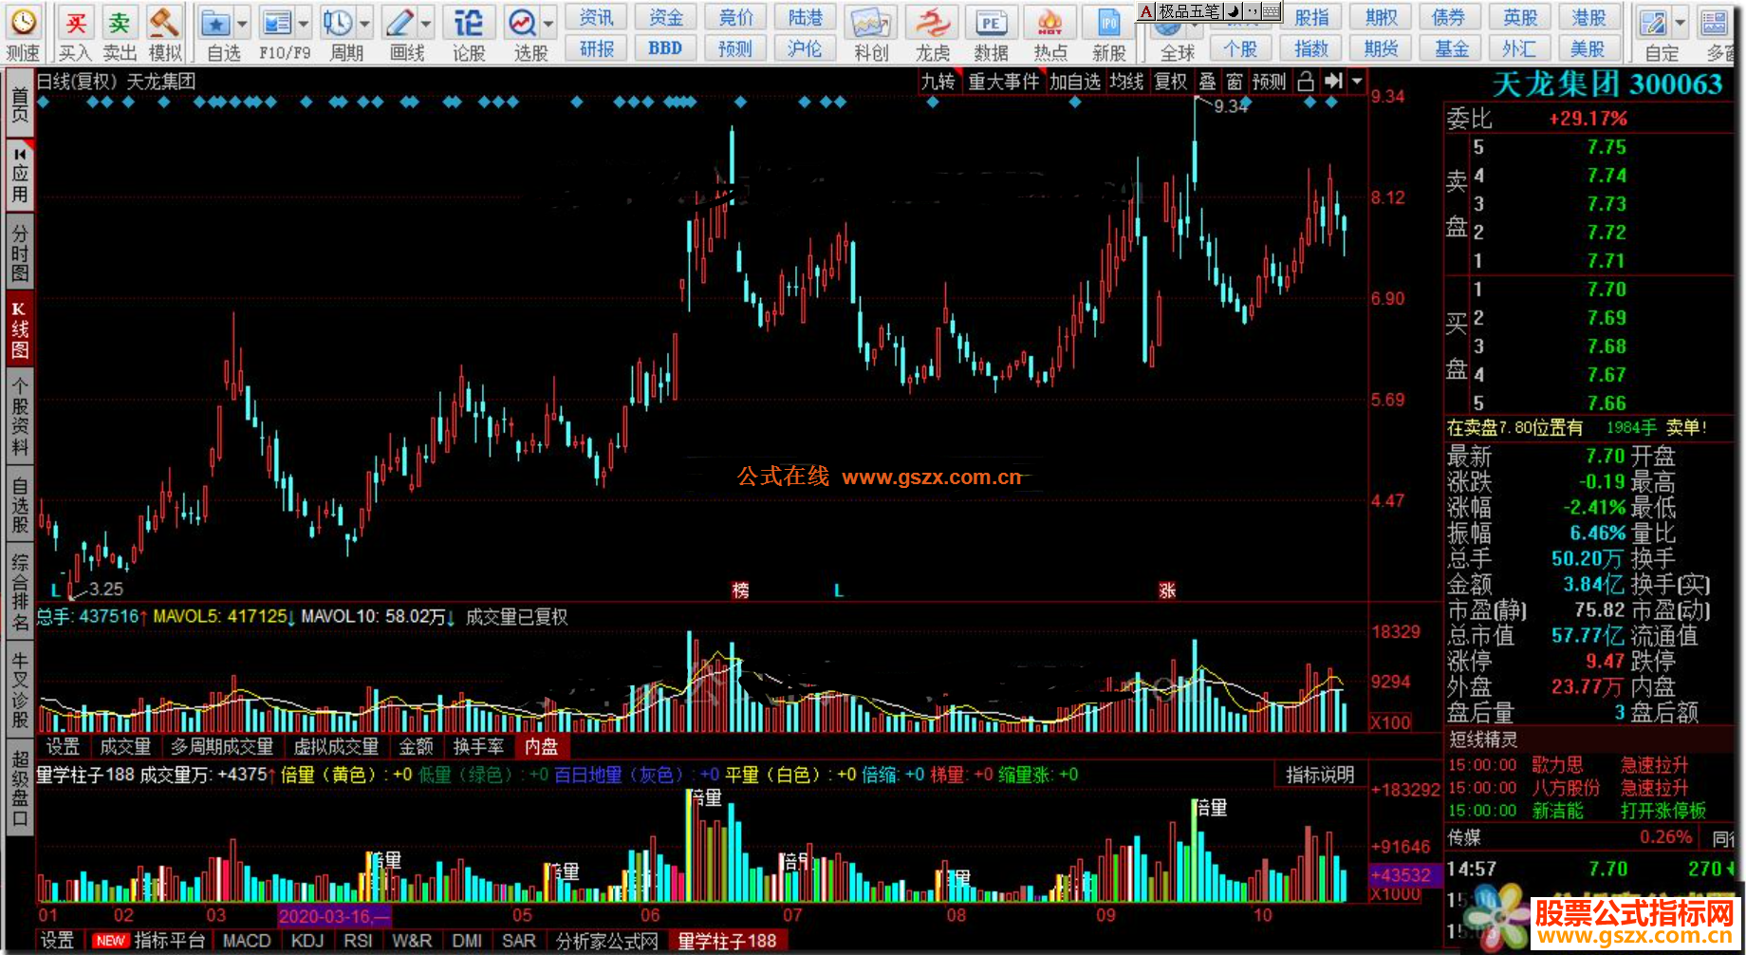Click the 港股 Hong Kong stocks button
This screenshot has height=955, width=1746.
[x=1588, y=17]
